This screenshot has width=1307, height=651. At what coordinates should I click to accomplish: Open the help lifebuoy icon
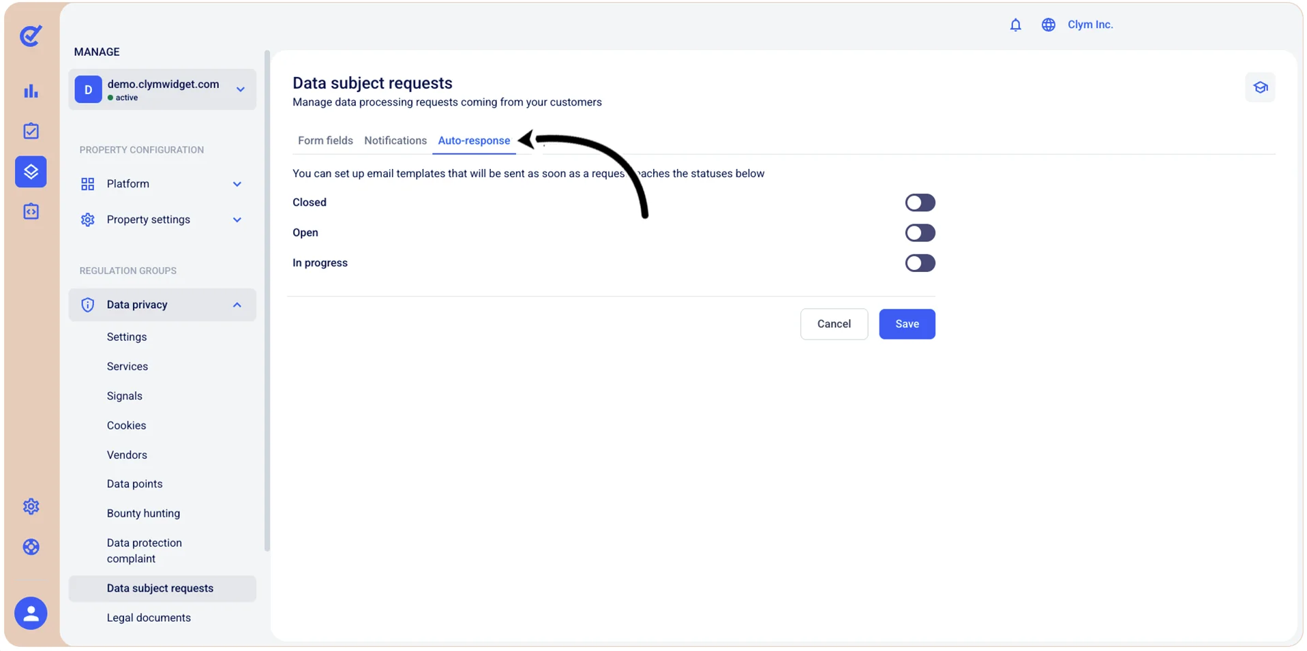click(x=31, y=547)
